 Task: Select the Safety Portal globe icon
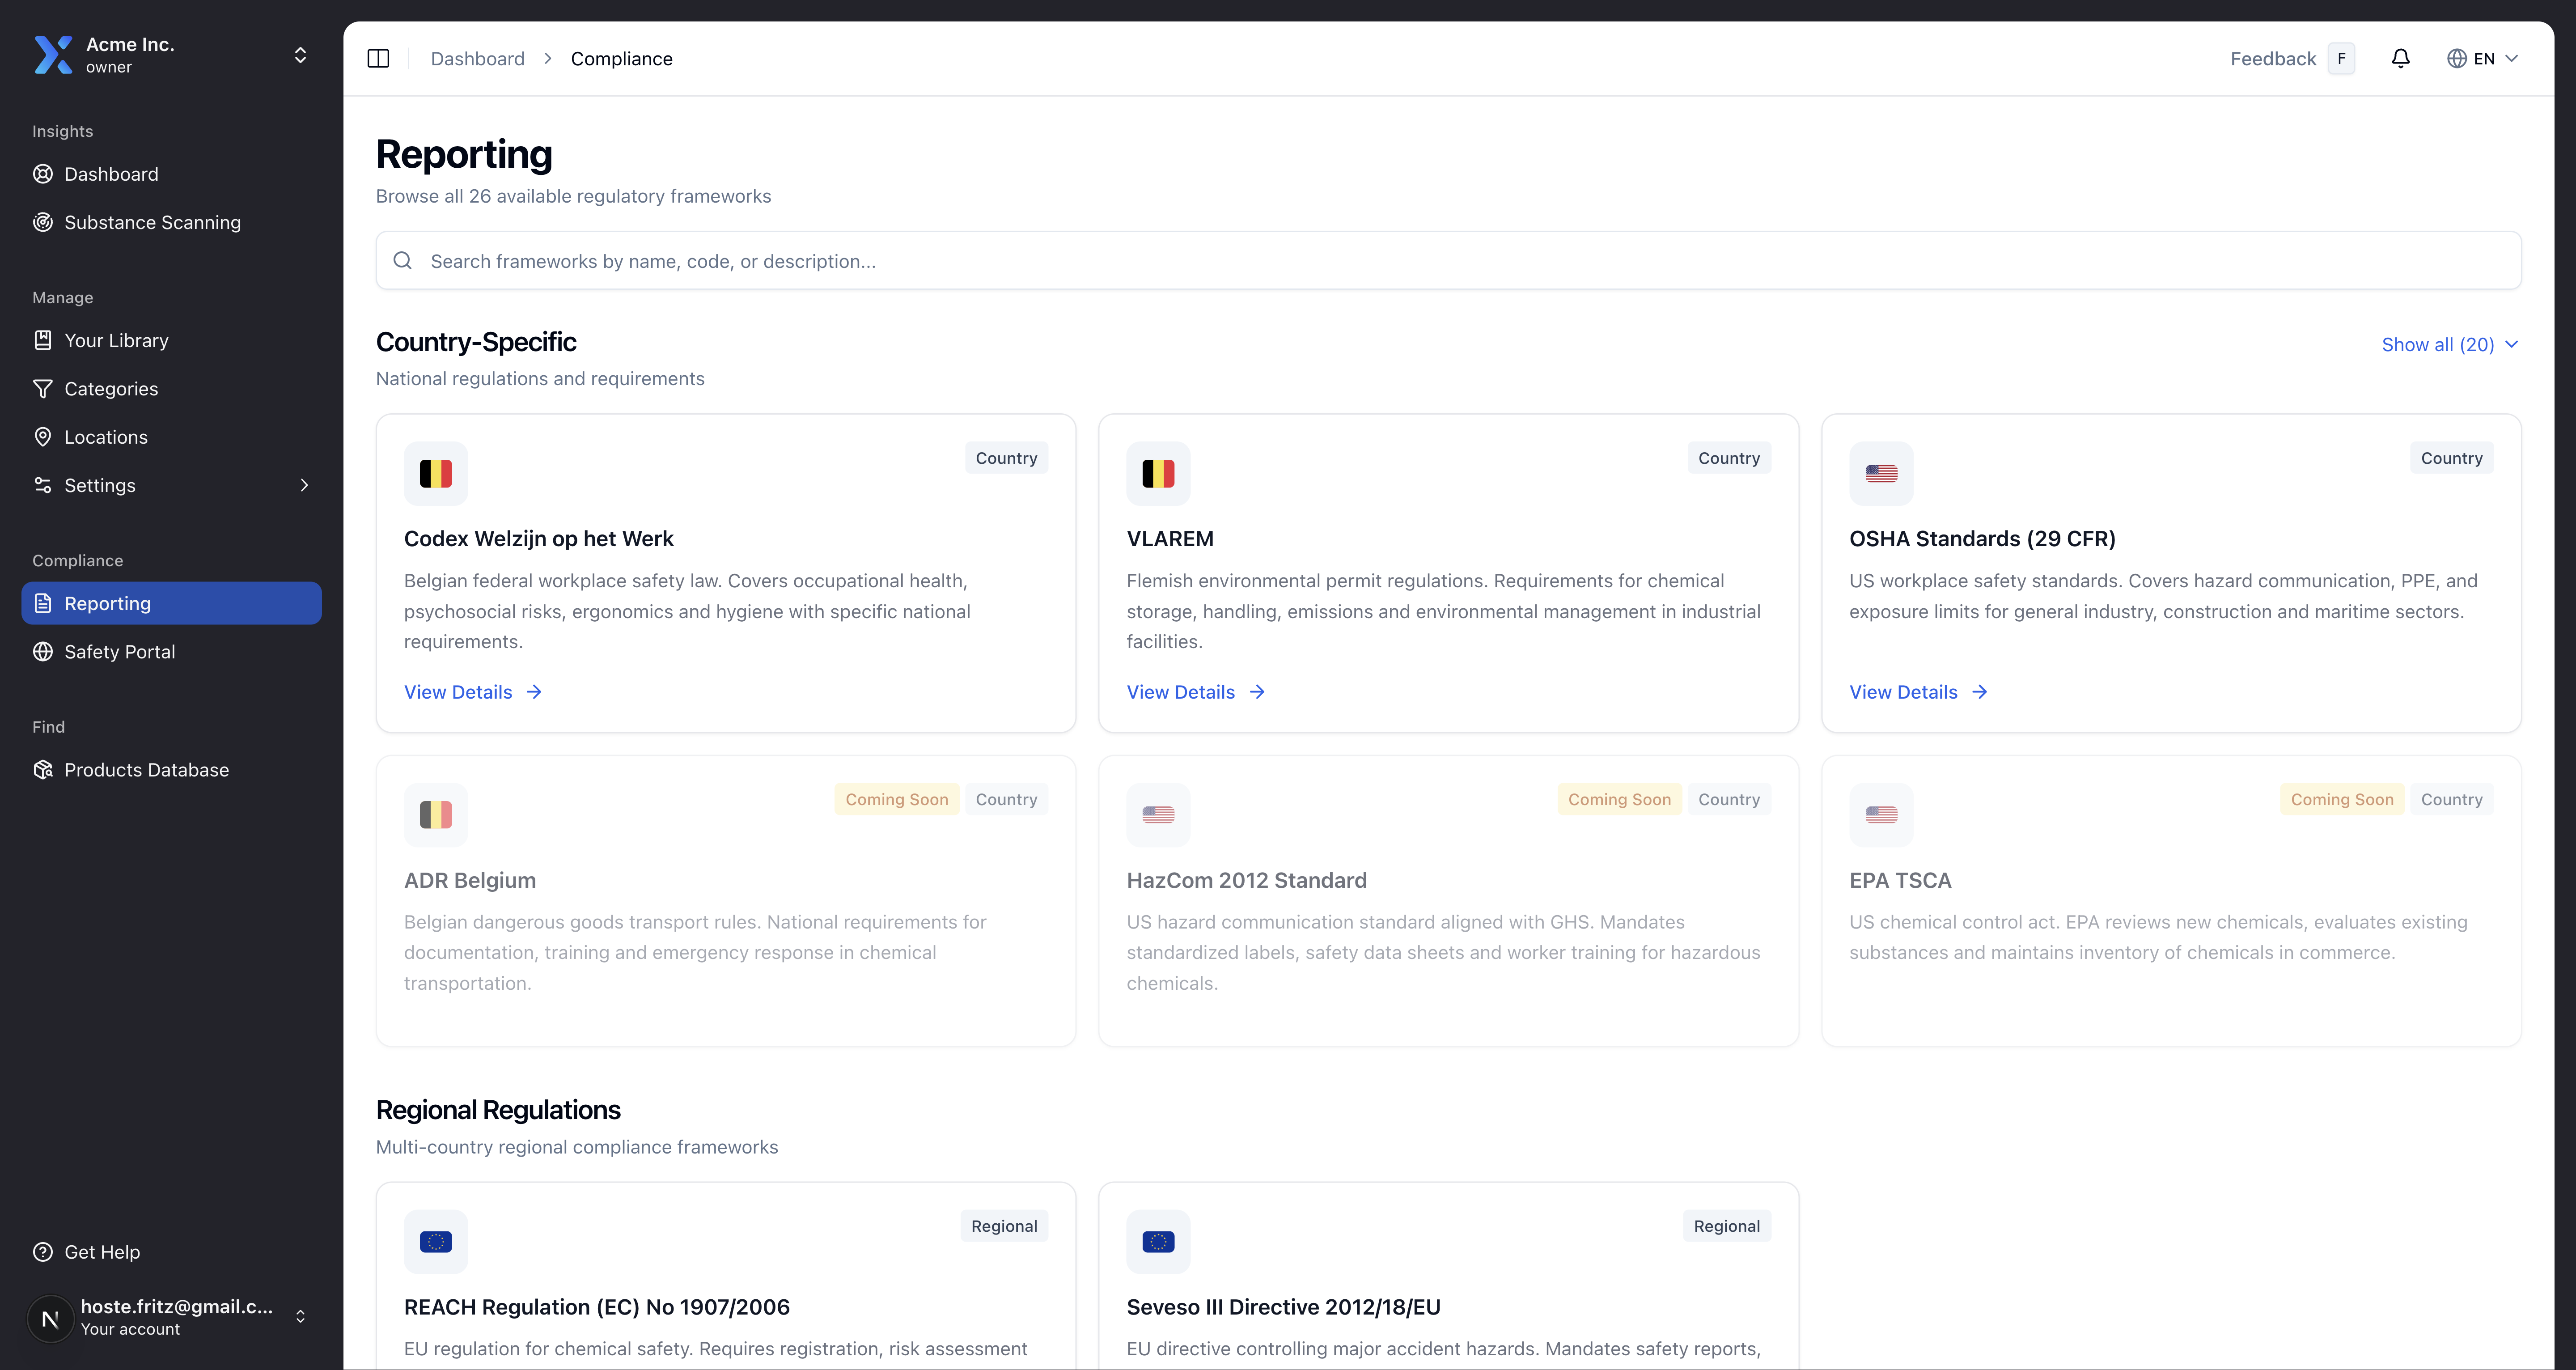point(43,651)
